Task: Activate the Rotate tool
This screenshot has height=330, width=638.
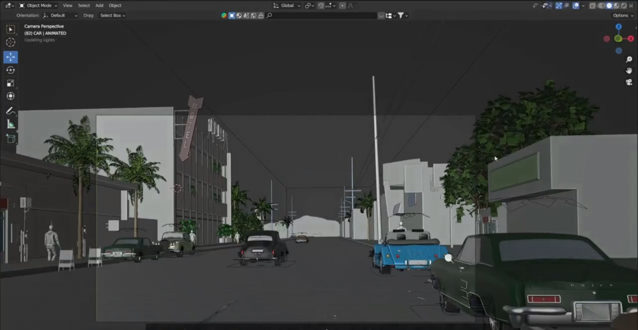Action: pos(11,70)
